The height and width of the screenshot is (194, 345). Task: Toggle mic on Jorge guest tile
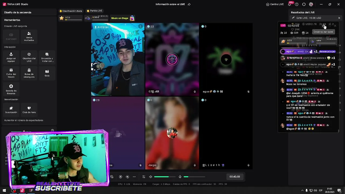[x=195, y=165]
